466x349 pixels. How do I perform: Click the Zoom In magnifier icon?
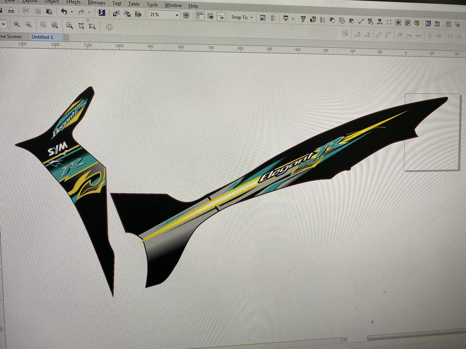(17, 25)
